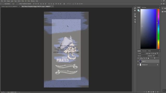Switch to the Phone 1.jpg document tab
166x93 pixels.
10,6
